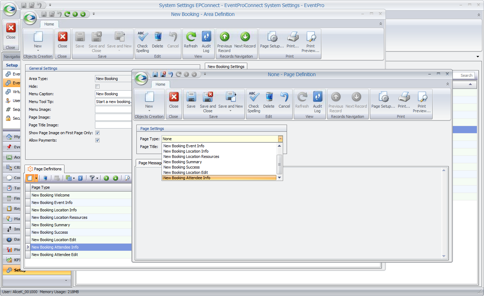Select New Booking Attendee Edit row in grid
The height and width of the screenshot is (296, 484).
81,255
